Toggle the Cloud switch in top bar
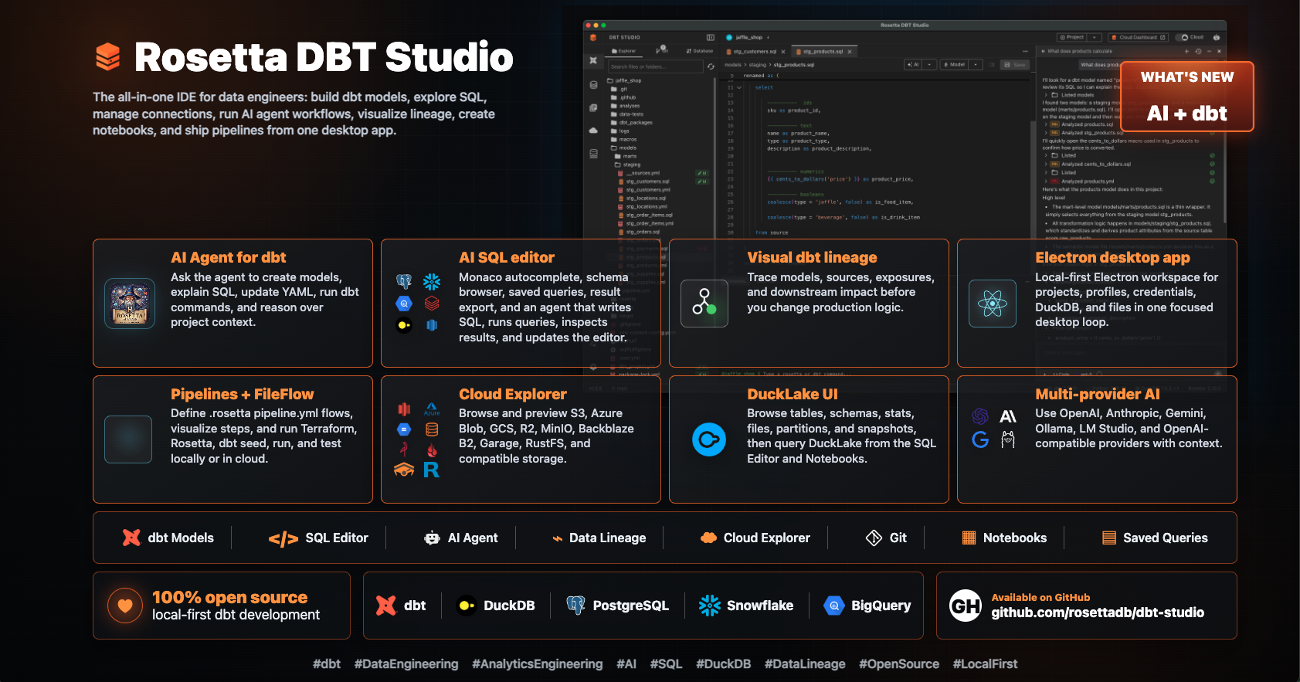Viewport: 1300px width, 682px height. pos(1182,37)
